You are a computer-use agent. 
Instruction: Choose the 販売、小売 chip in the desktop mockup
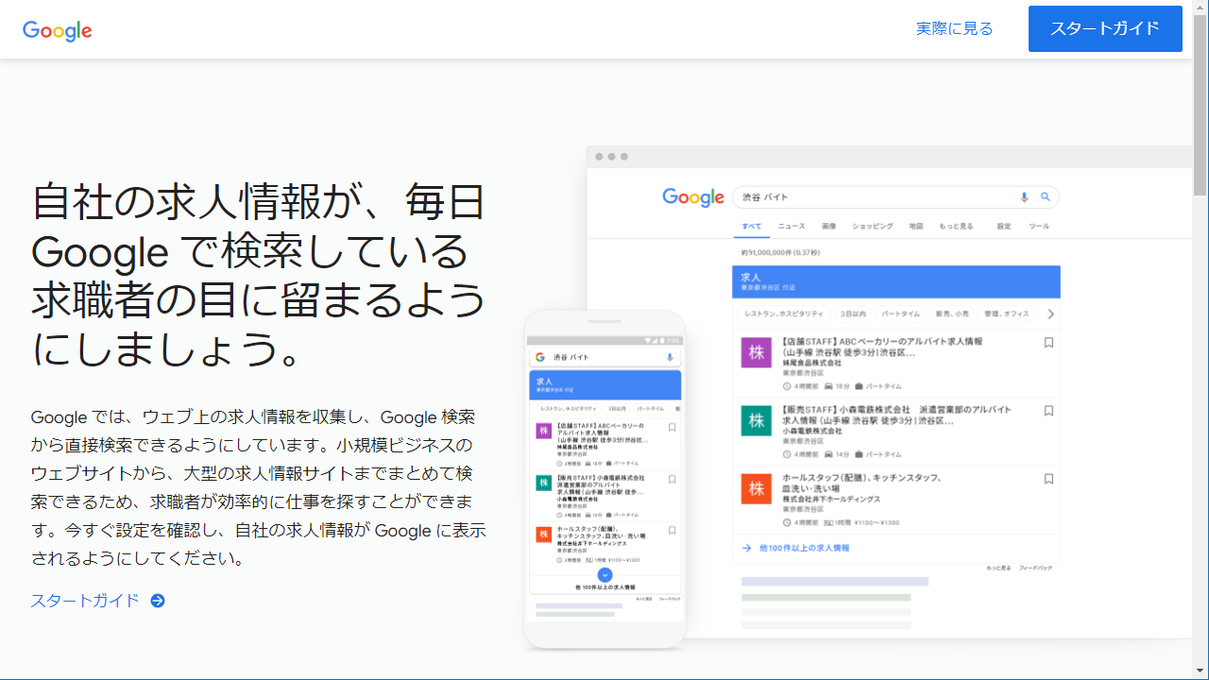pos(952,314)
